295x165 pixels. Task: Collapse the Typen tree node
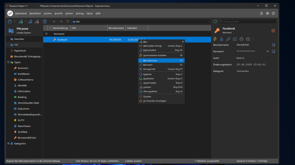coord(8,62)
